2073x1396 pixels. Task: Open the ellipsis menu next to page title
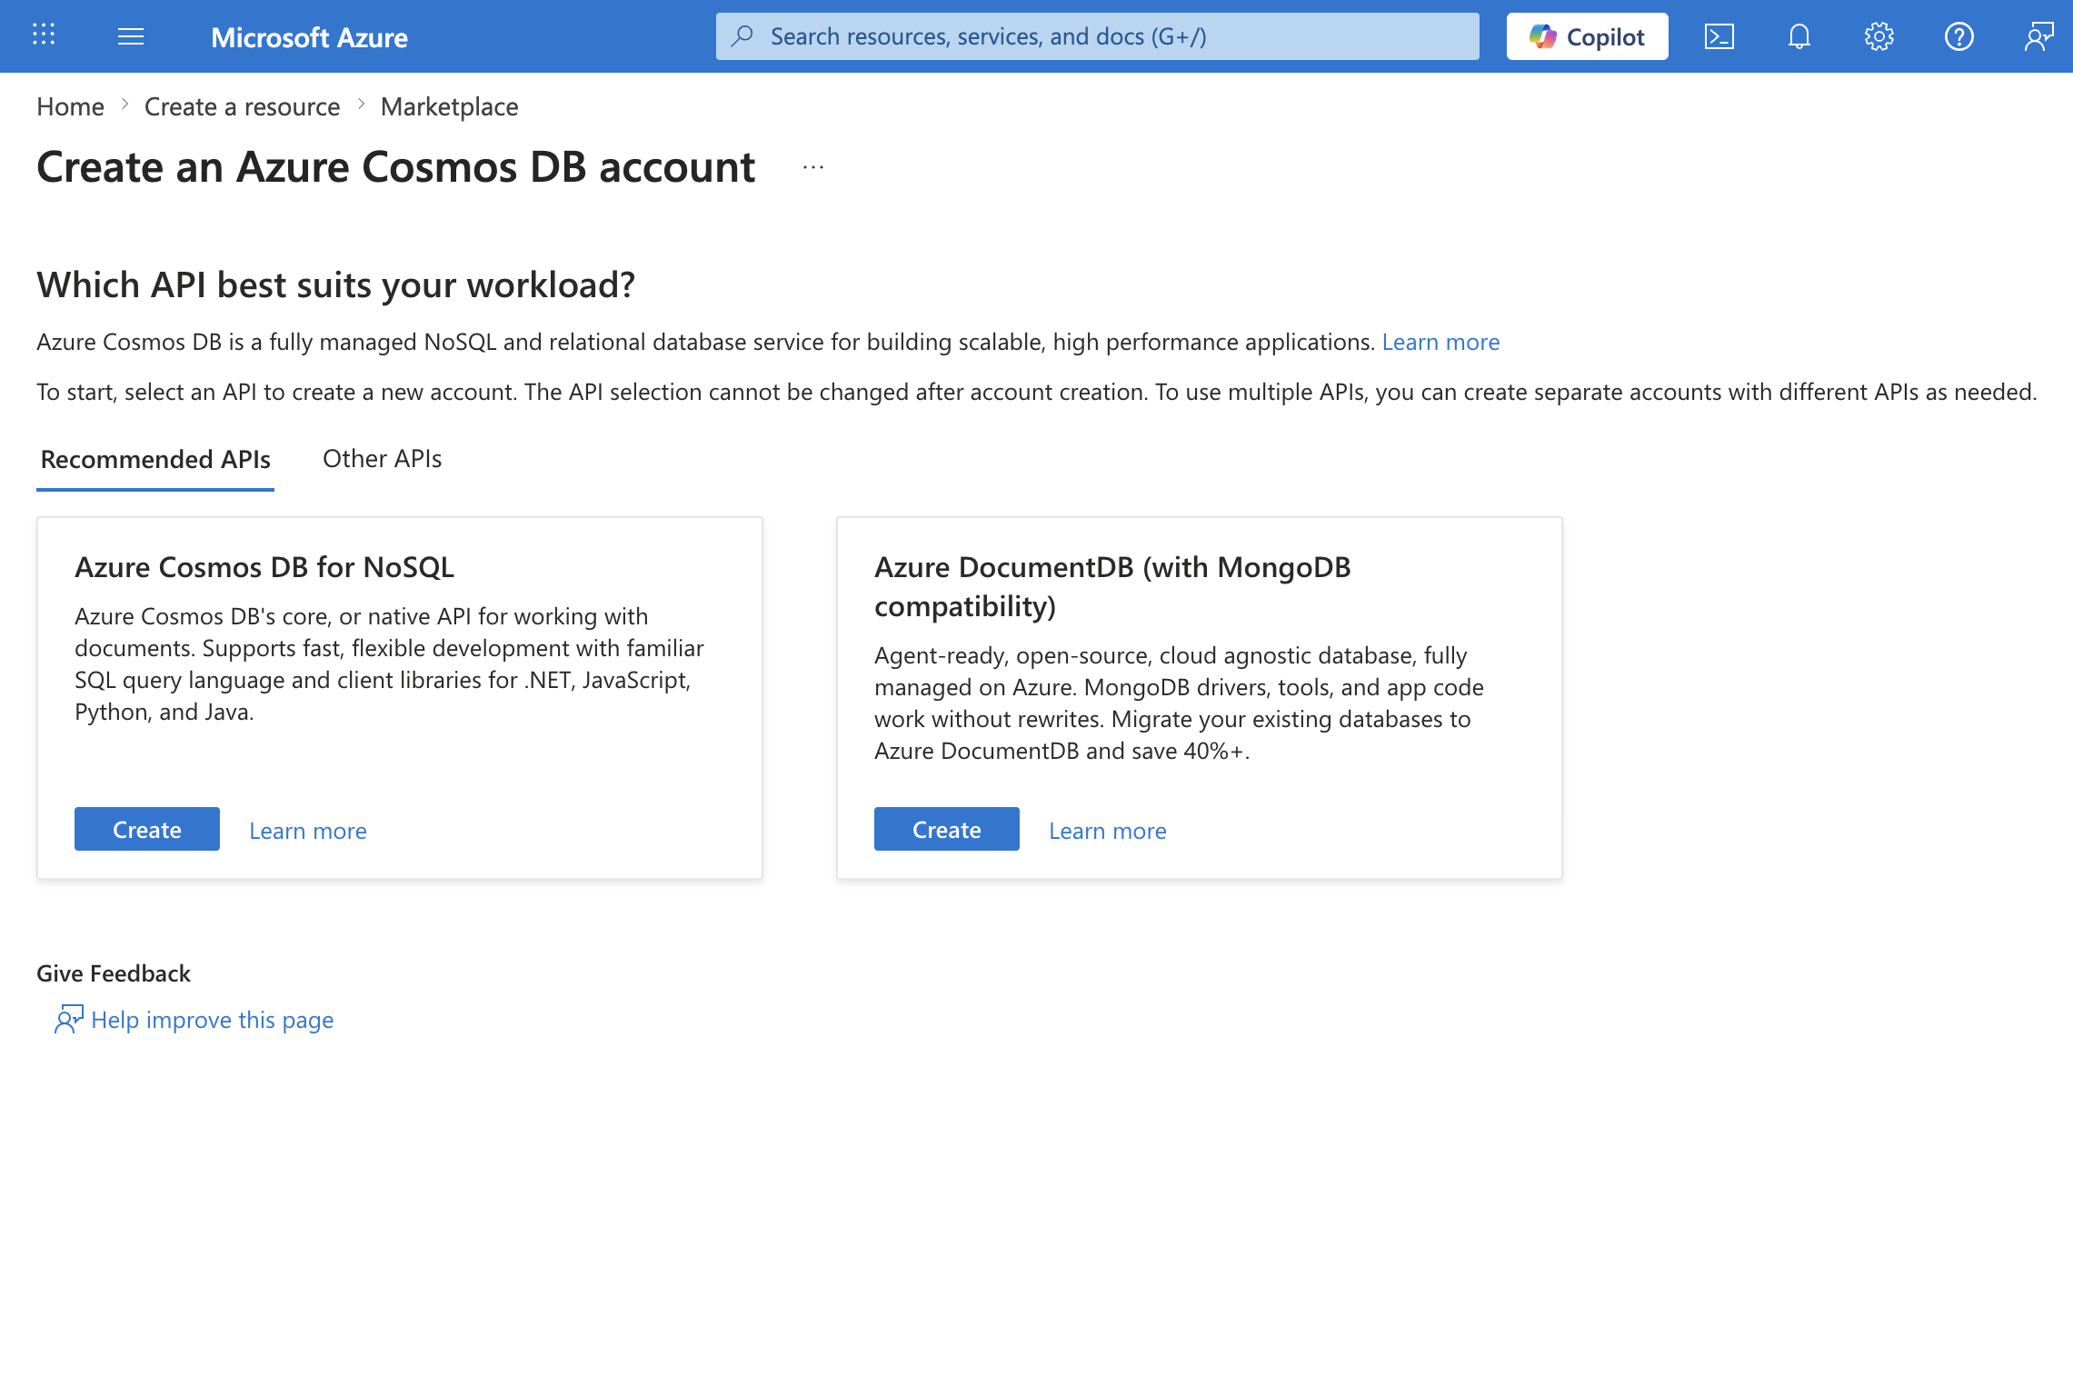pyautogui.click(x=813, y=167)
